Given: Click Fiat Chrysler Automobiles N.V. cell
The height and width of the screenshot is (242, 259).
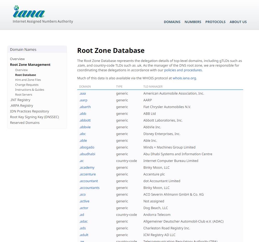Looking at the screenshot, I should point(167,107).
